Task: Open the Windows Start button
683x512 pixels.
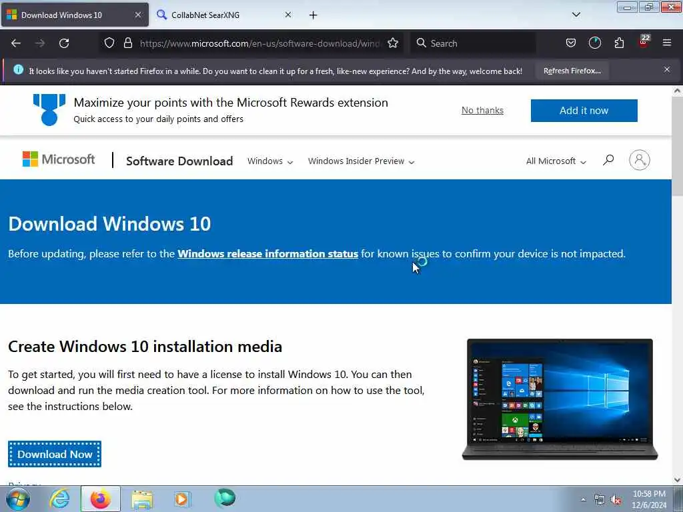Action: 18,499
